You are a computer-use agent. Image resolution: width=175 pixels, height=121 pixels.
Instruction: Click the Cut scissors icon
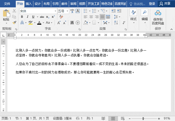point(14,11)
